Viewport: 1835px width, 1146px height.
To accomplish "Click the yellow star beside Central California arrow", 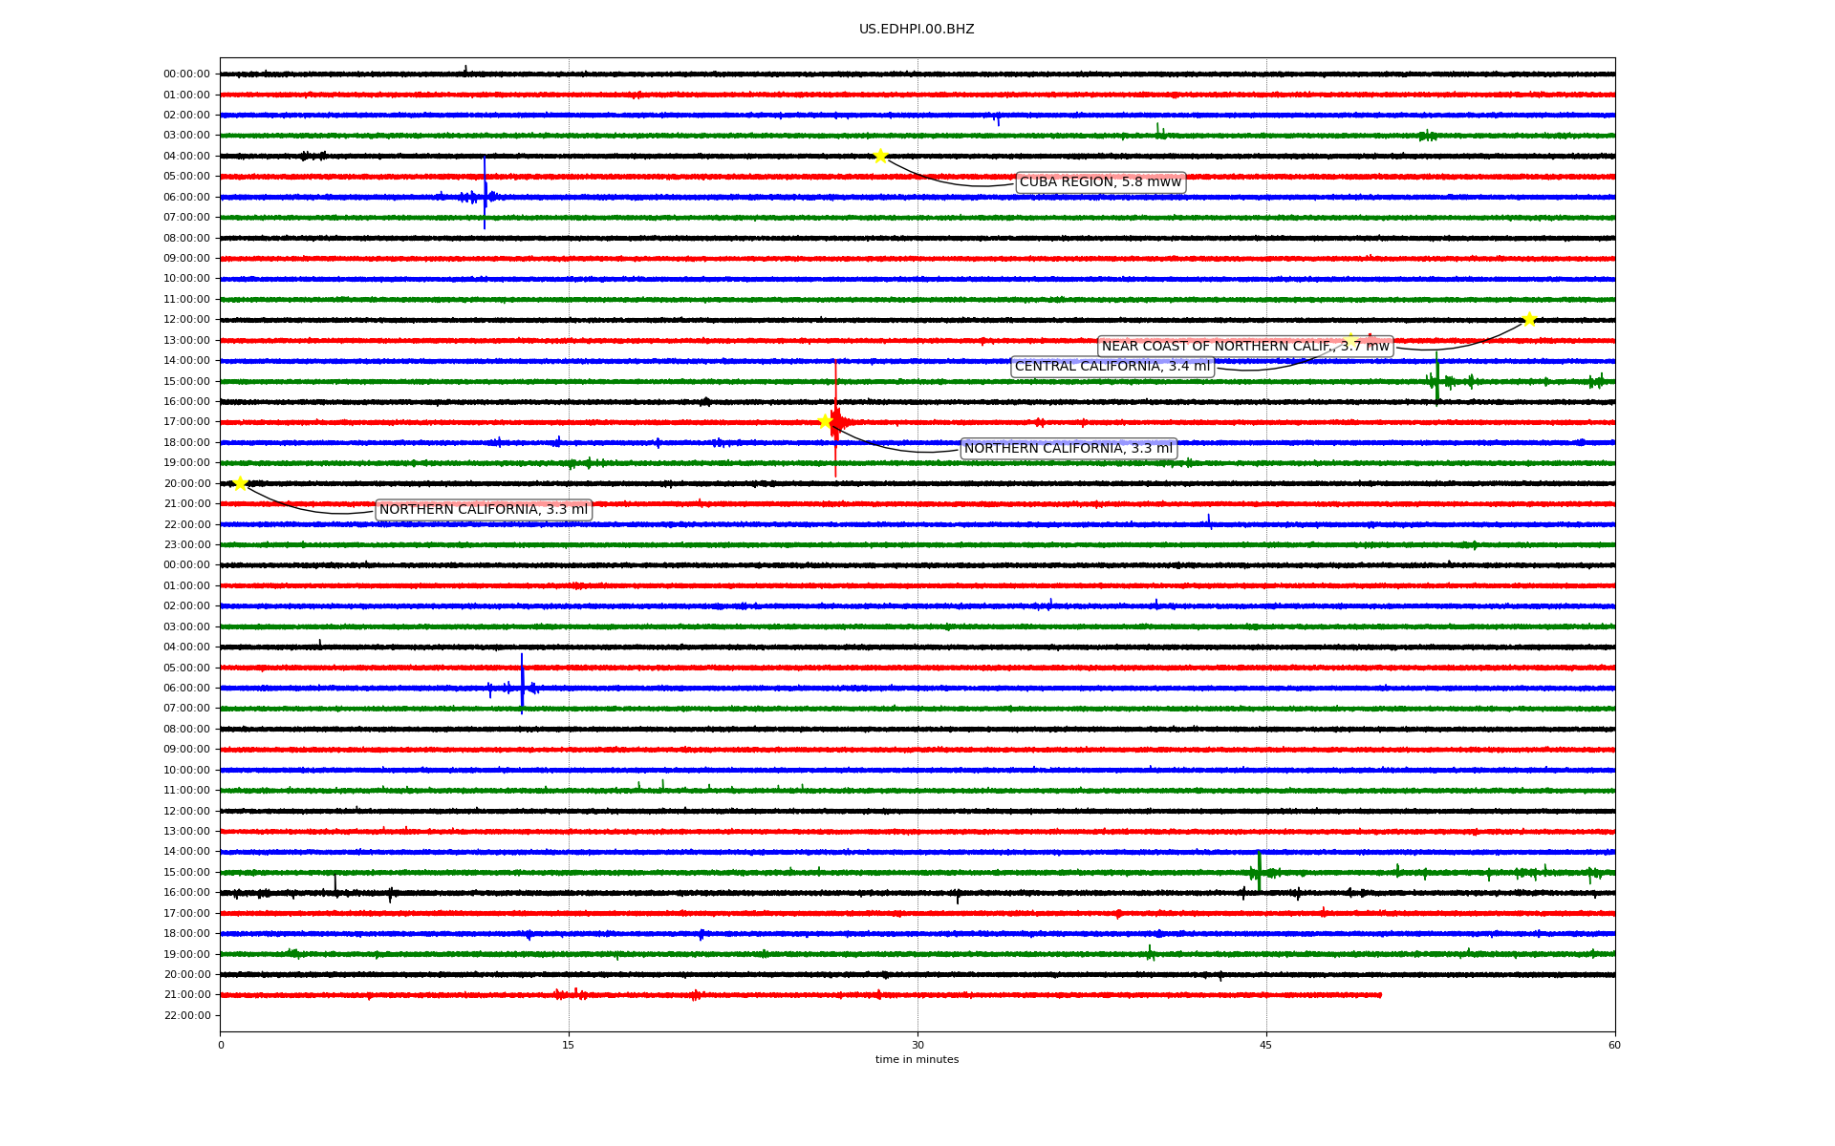I will [1350, 340].
